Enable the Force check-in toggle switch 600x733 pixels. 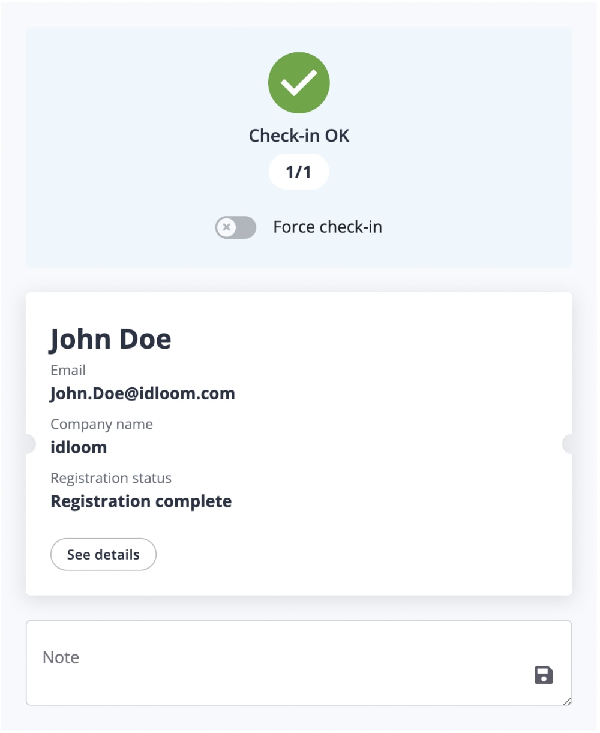coord(236,227)
